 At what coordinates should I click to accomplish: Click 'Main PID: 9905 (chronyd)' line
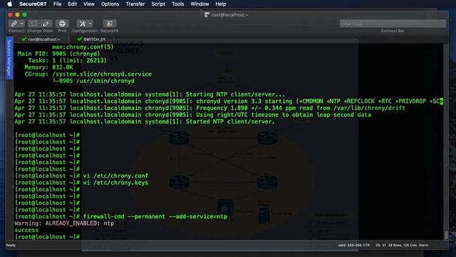(58, 54)
